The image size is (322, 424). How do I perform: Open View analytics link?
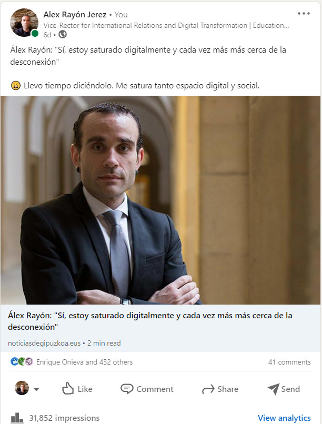[284, 418]
